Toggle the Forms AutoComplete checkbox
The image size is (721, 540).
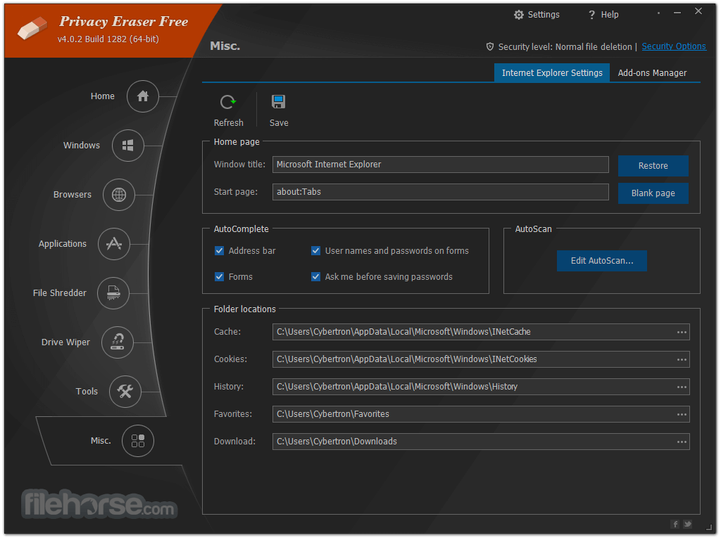(x=220, y=277)
